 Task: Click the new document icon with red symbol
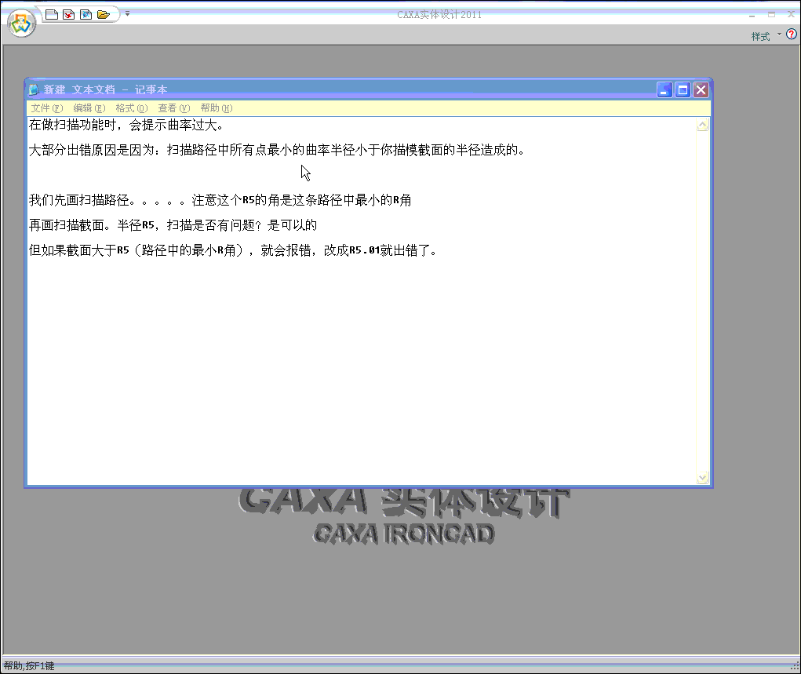(68, 14)
